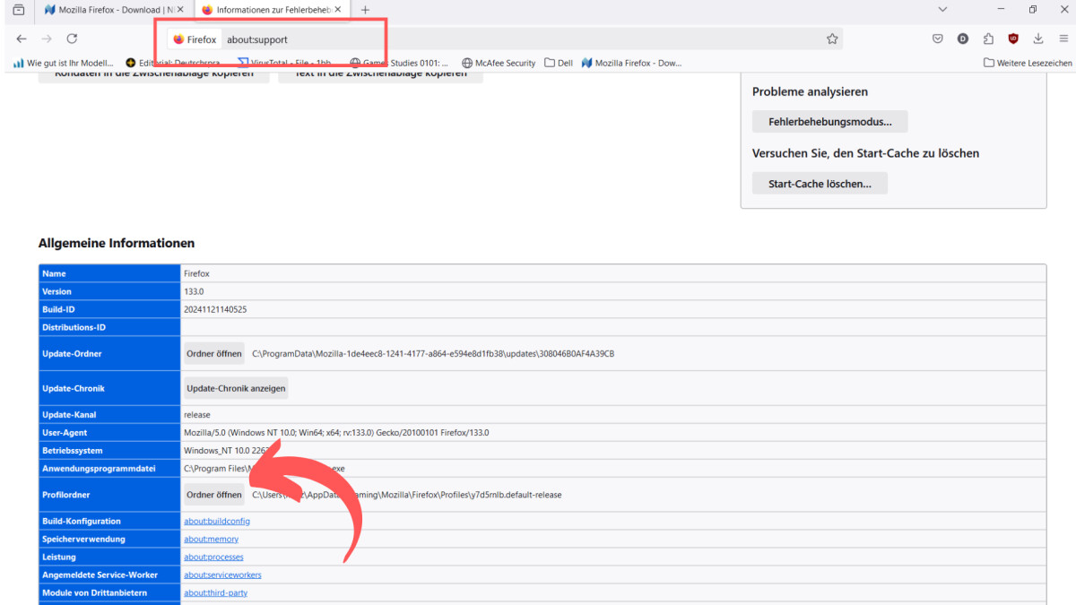Screen dimensions: 1076x605
Task: Open the Pocket save icon
Action: click(937, 39)
